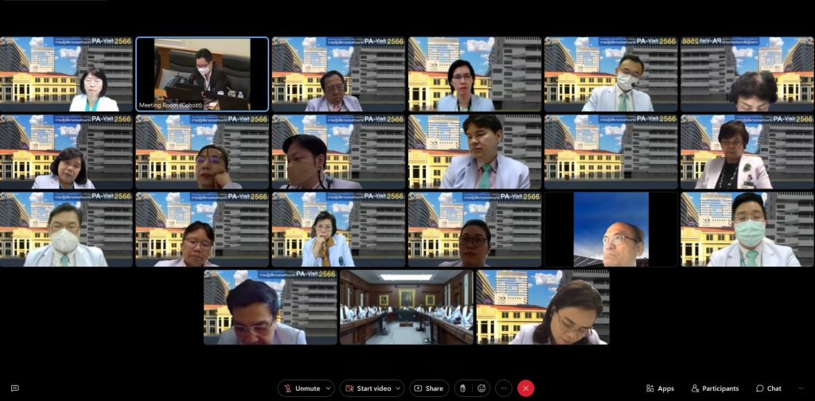
Task: Select the Meeting Room (Cohost) video tile
Action: pos(202,74)
